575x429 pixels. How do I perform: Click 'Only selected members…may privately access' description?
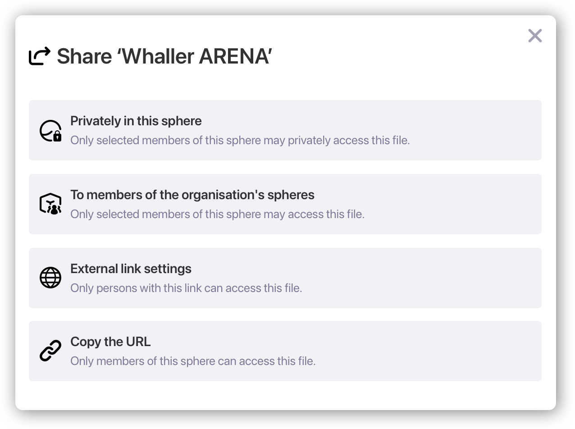(x=240, y=140)
